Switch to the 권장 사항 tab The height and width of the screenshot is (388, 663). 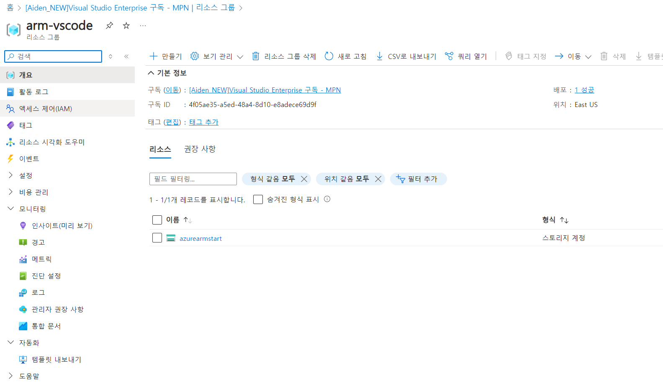click(x=200, y=149)
